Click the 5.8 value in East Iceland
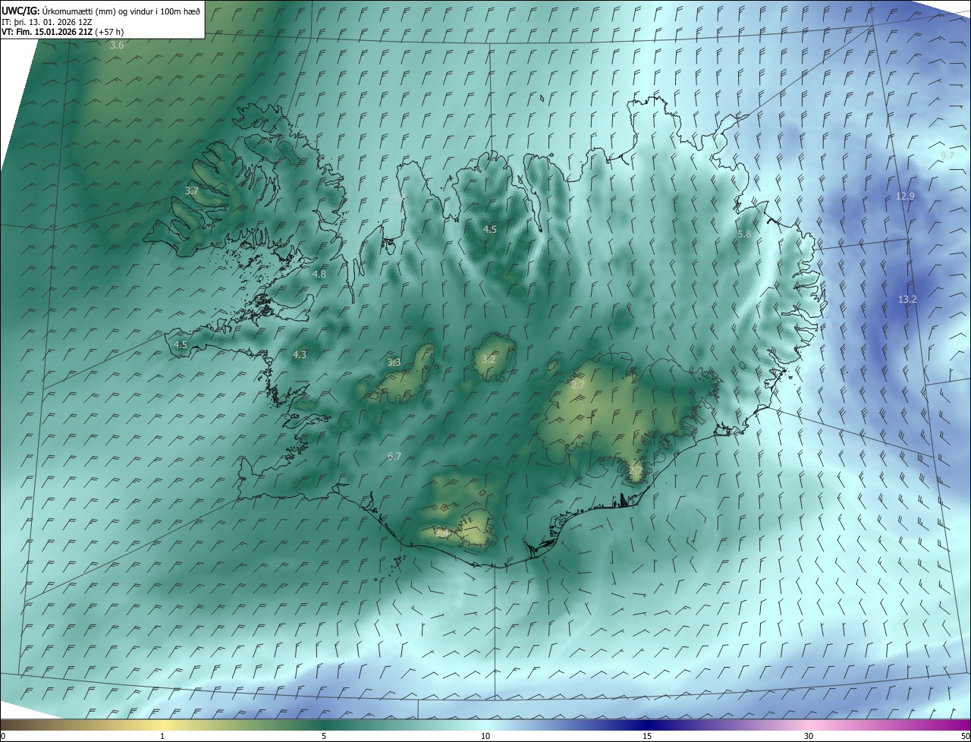The height and width of the screenshot is (742, 971). (x=744, y=234)
